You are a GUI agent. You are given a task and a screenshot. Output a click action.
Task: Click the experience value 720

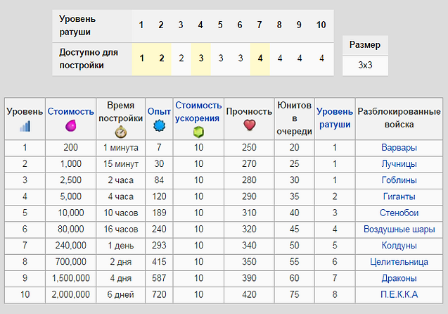pos(159,294)
